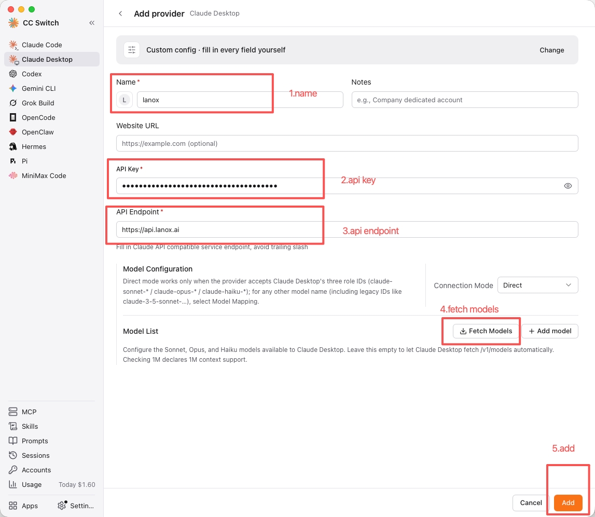Click the Cancel button
Viewport: 595px width, 517px height.
[531, 502]
